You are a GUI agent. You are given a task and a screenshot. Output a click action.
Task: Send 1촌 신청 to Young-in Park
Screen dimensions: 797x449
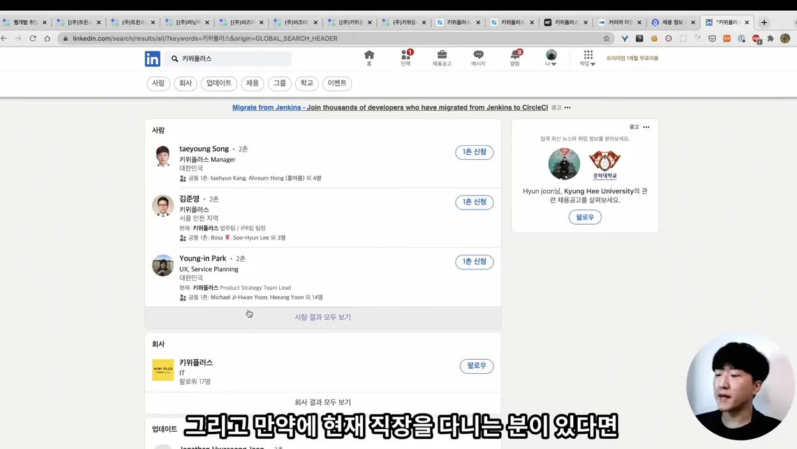(474, 262)
